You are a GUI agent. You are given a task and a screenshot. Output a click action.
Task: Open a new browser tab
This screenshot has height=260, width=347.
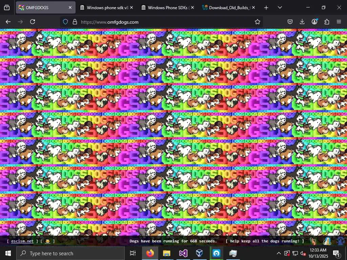266,7
